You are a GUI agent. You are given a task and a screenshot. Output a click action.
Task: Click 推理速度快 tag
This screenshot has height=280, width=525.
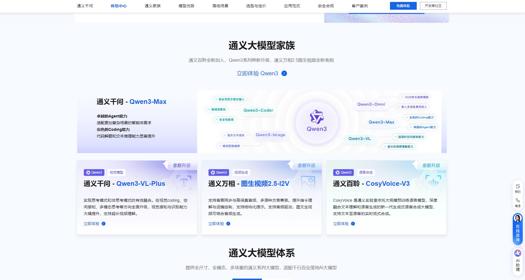217,109
